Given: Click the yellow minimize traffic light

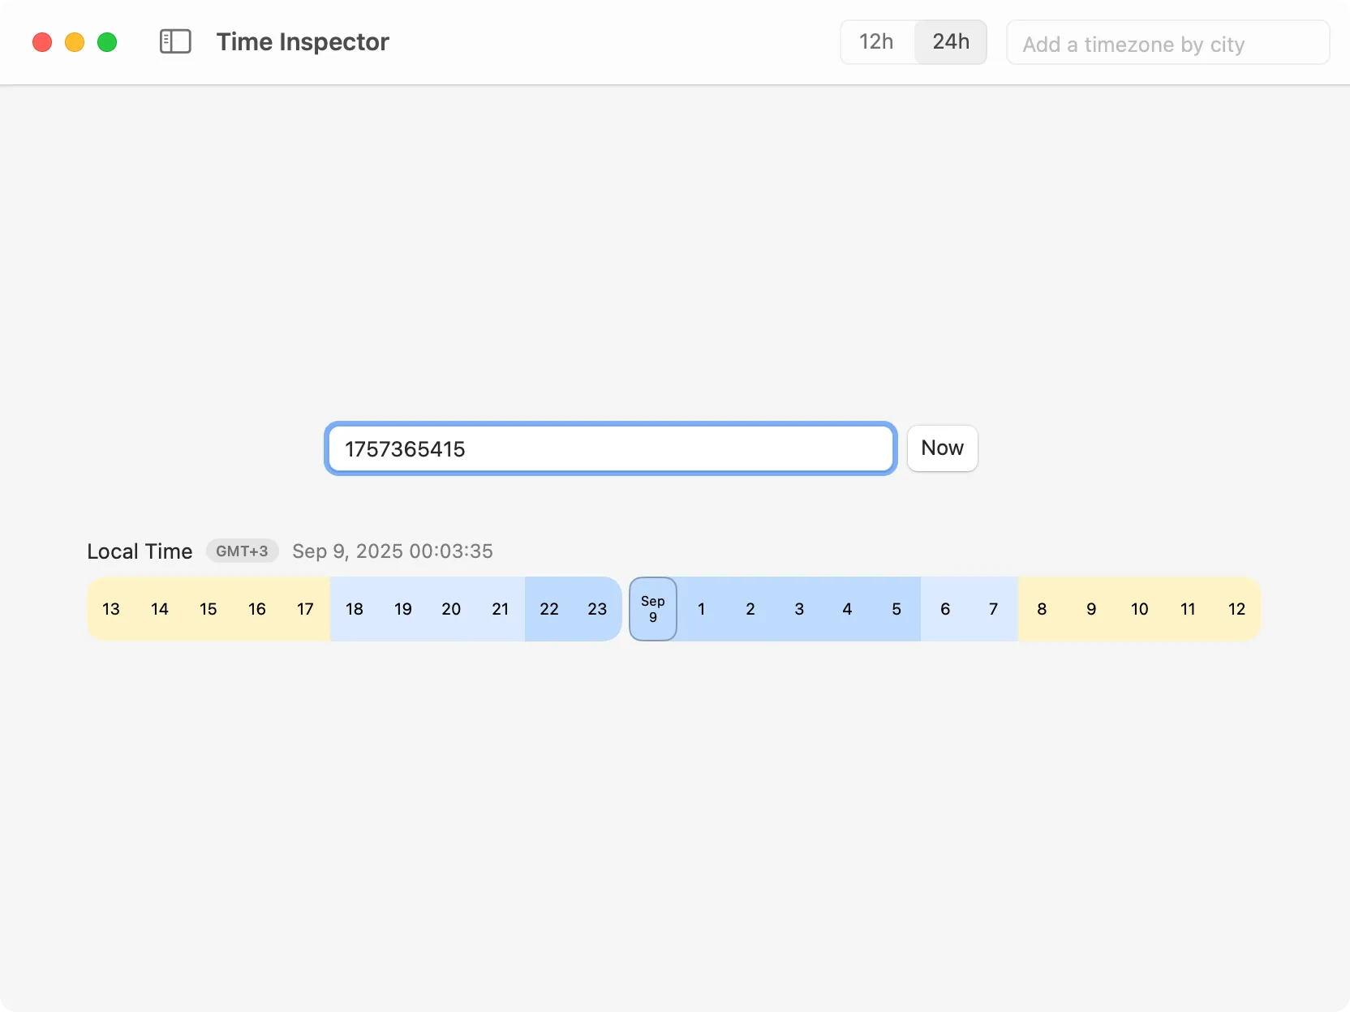Looking at the screenshot, I should click(74, 41).
